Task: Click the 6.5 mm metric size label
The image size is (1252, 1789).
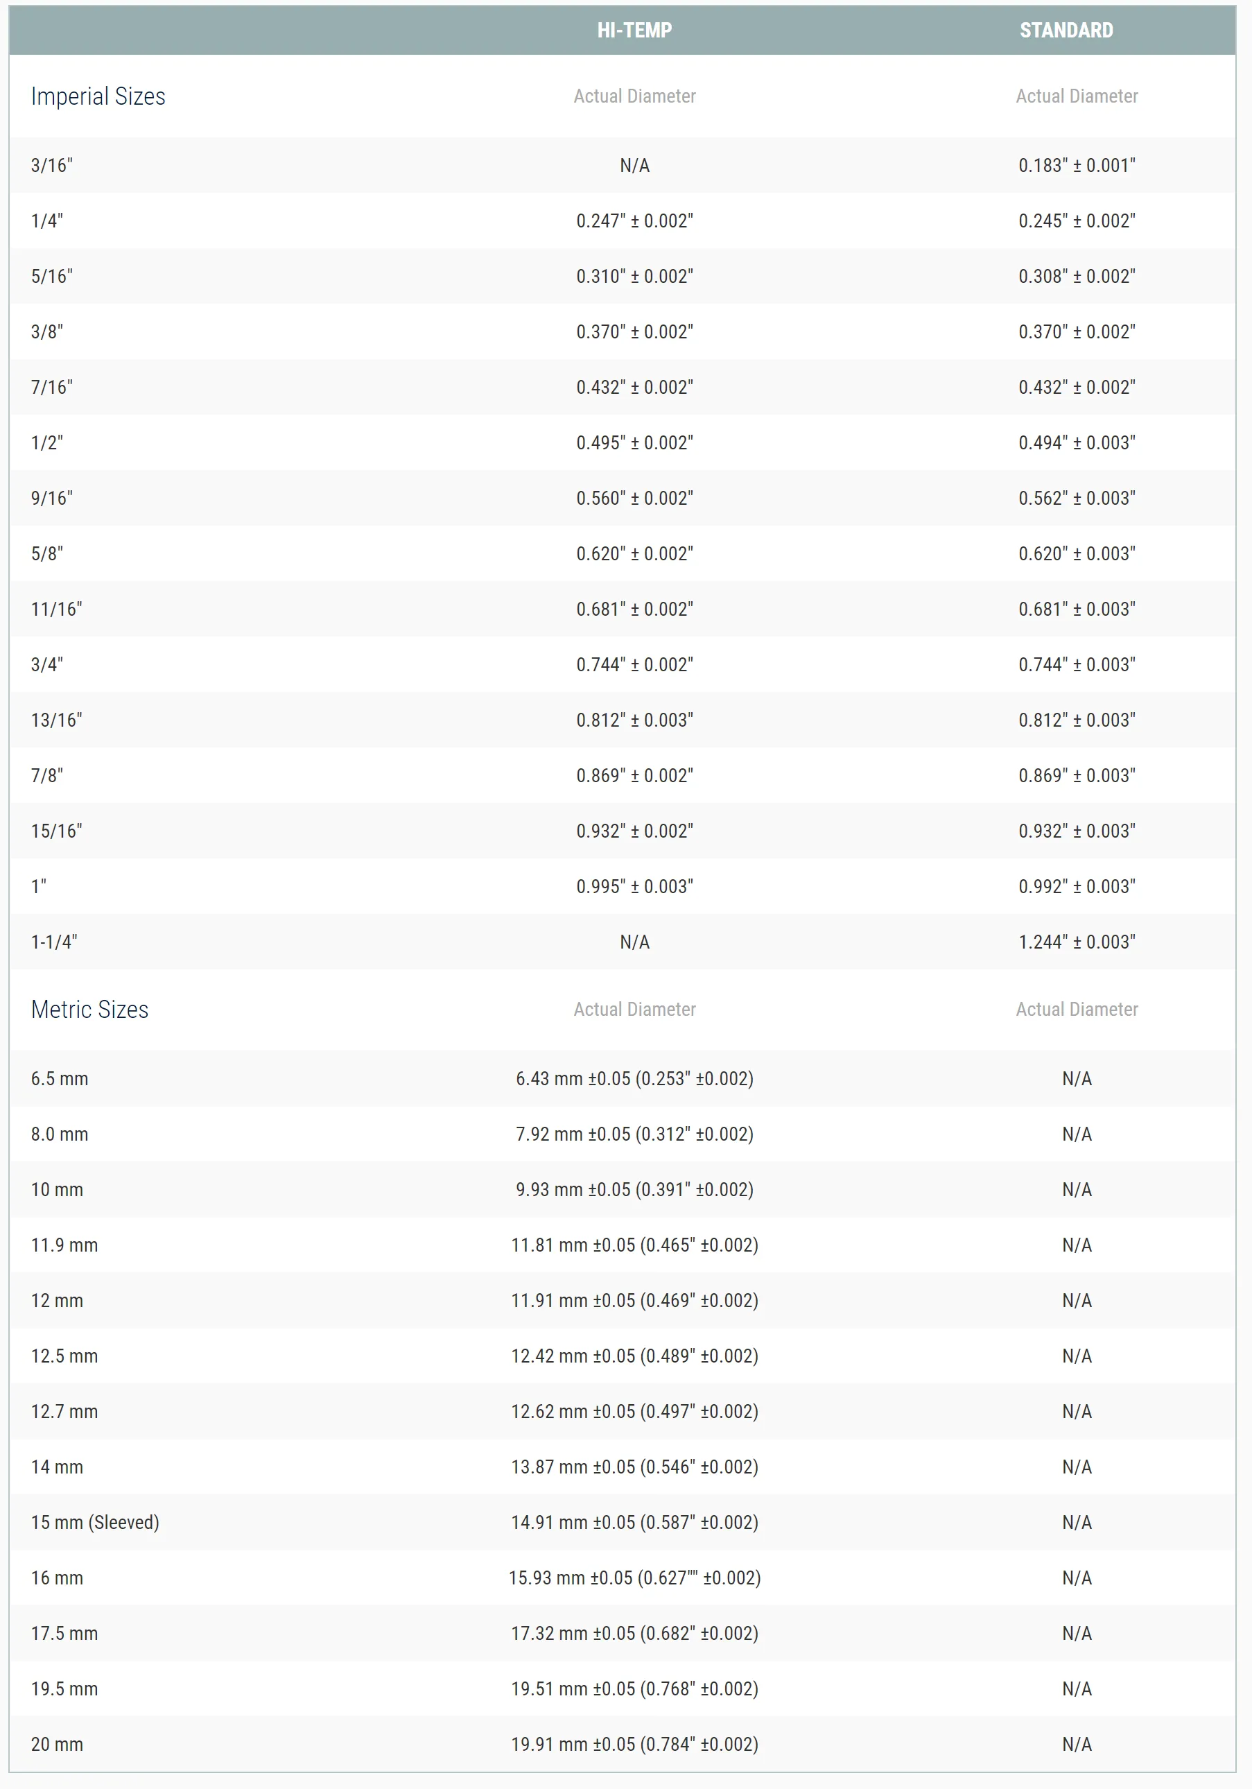Action: click(59, 1078)
